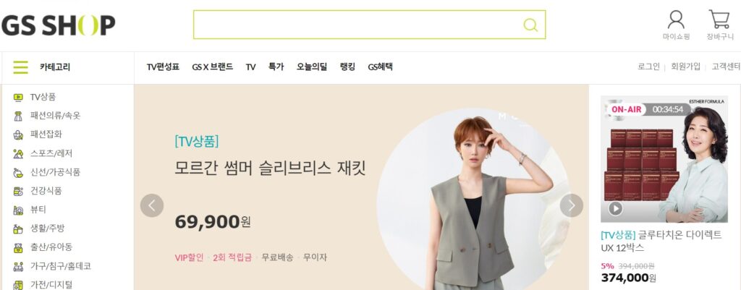Focus the search input field
This screenshot has width=741, height=290.
pyautogui.click(x=359, y=25)
